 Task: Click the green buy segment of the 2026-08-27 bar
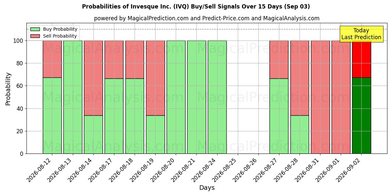(x=279, y=116)
